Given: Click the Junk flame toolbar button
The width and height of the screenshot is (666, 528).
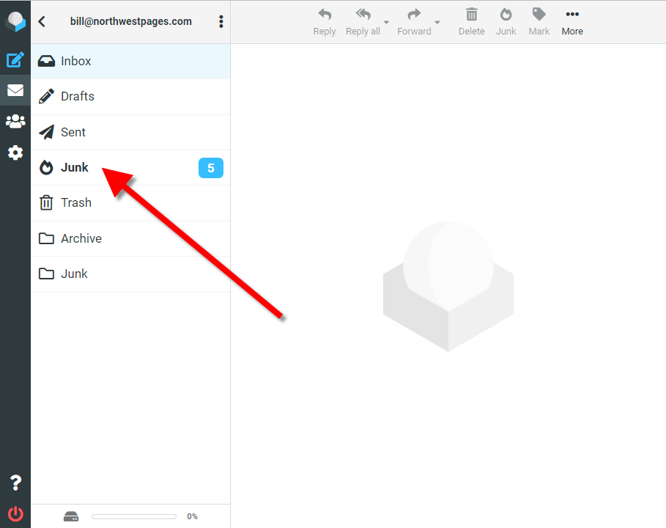Looking at the screenshot, I should (x=506, y=22).
